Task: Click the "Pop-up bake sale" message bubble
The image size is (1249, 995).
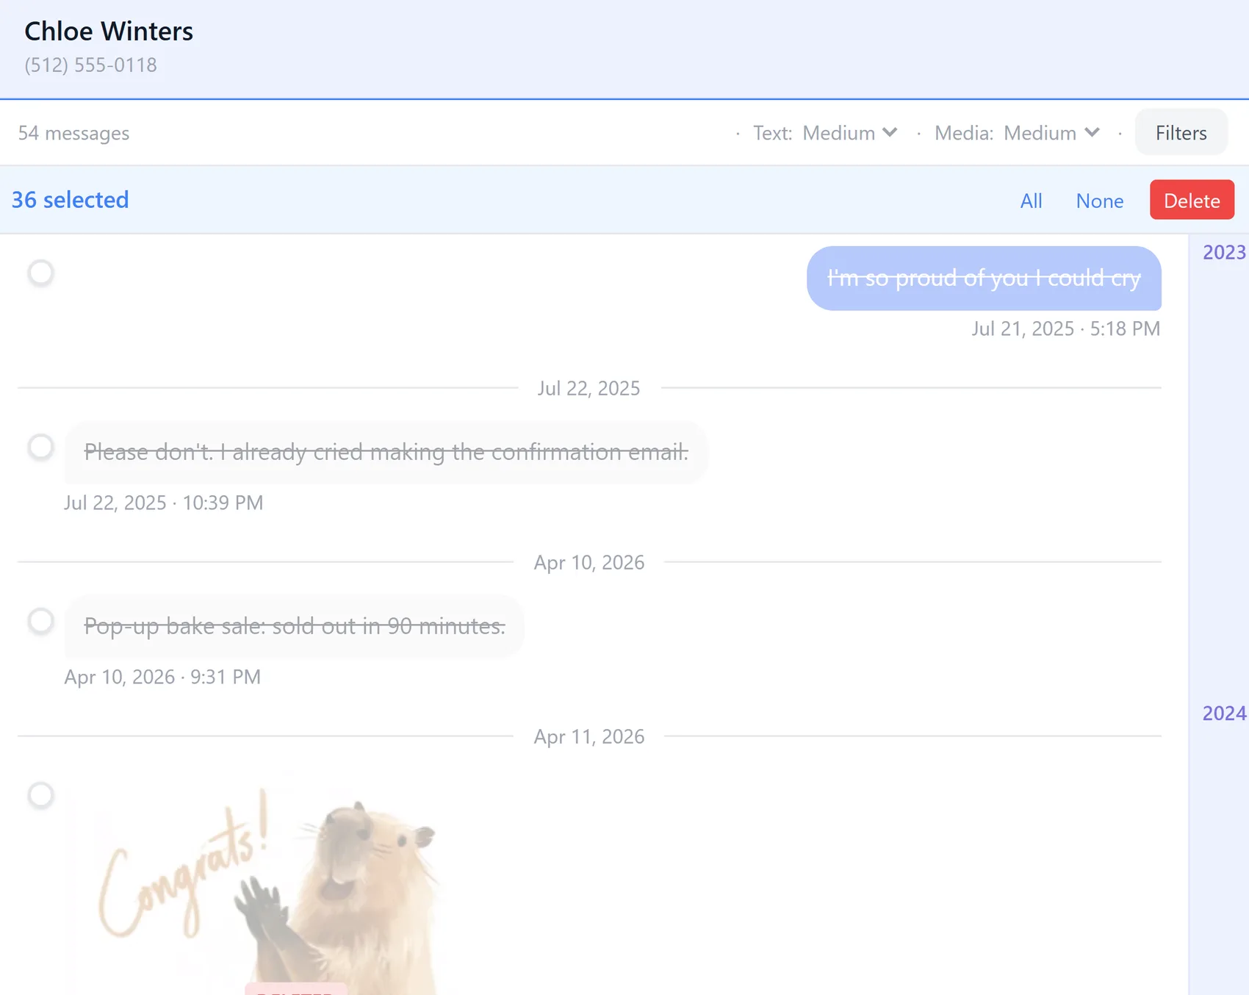Action: pos(295,626)
